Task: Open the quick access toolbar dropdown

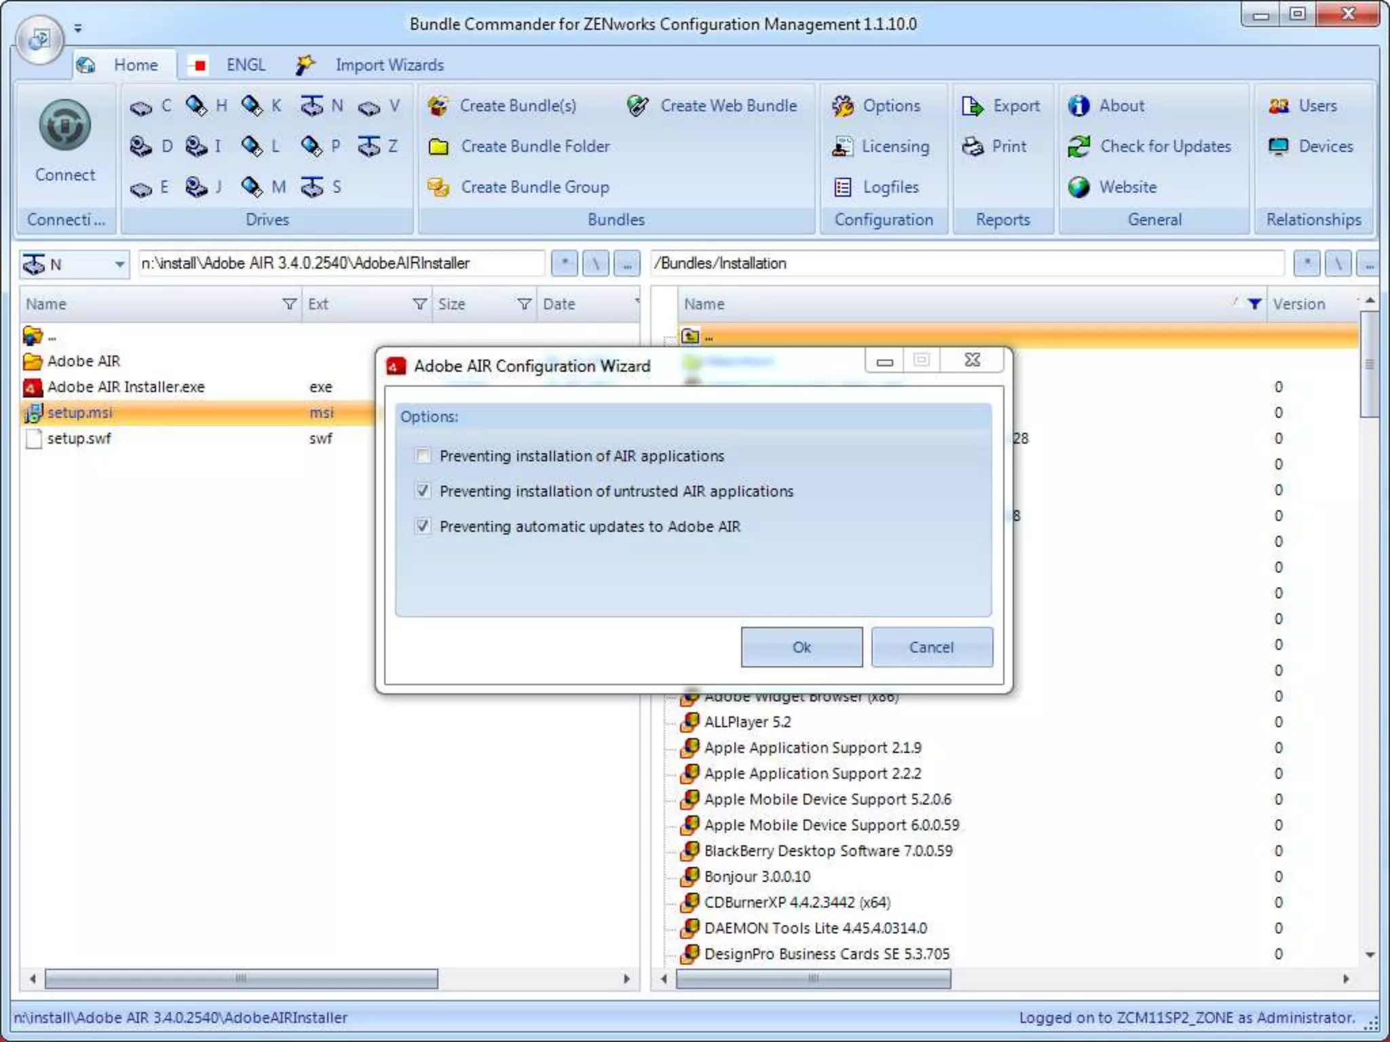Action: 78,28
